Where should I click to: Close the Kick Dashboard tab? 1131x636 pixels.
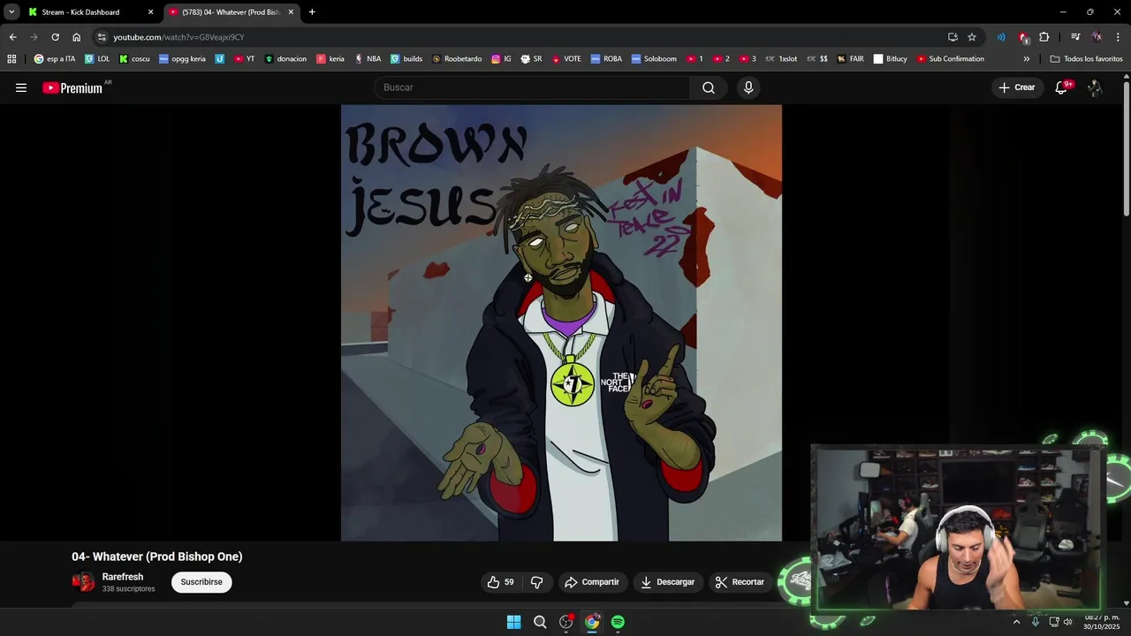pos(150,12)
